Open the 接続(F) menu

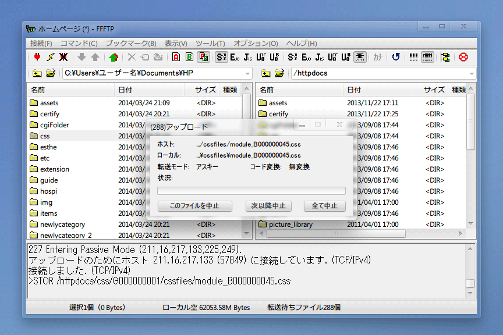tap(41, 44)
